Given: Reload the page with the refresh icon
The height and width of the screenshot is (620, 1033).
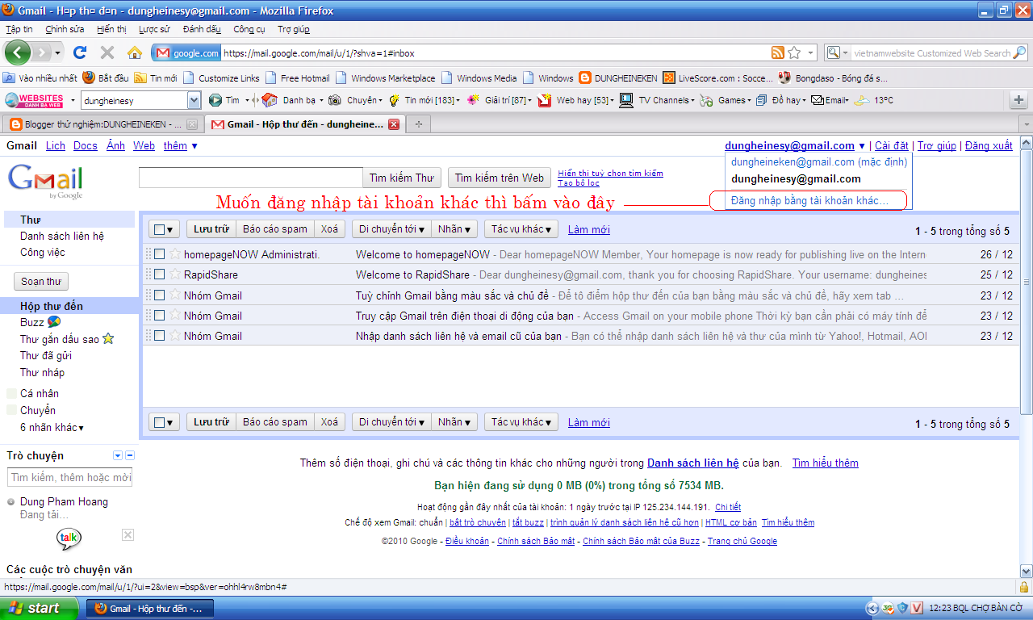Looking at the screenshot, I should (80, 52).
